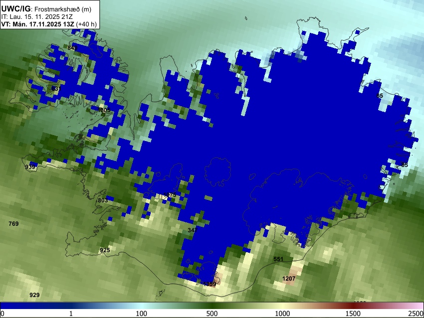Image resolution: width=424 pixels, height=318 pixels.
Task: Click the map value '551'
Action: pos(278,259)
